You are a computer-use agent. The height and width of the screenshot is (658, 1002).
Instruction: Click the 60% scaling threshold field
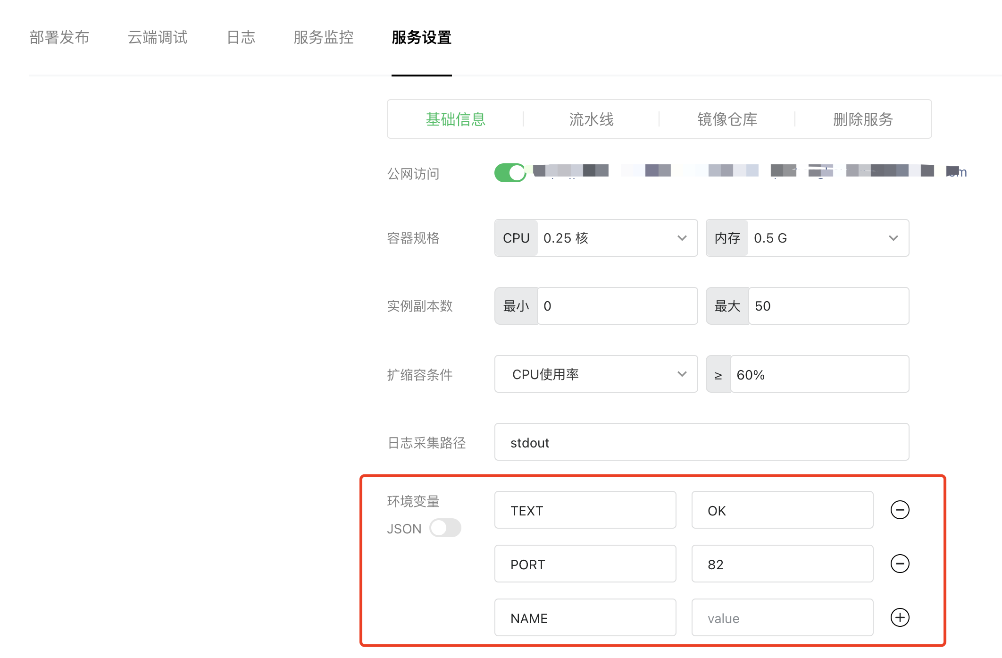[819, 374]
